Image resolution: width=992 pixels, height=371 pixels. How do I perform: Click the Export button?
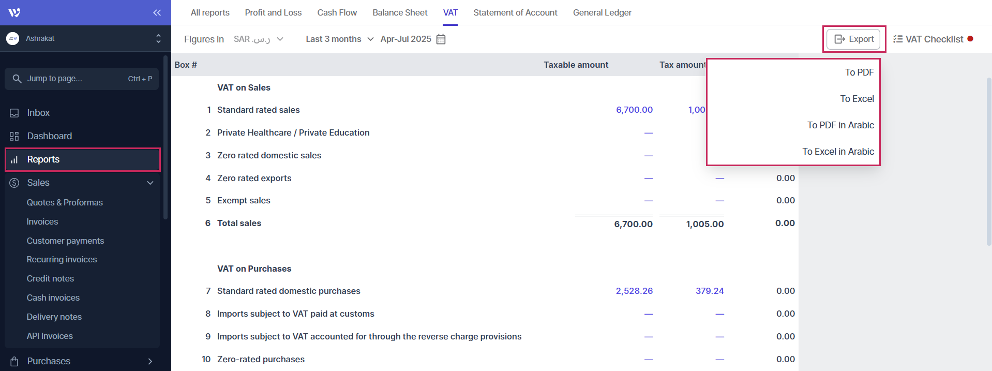pyautogui.click(x=853, y=39)
